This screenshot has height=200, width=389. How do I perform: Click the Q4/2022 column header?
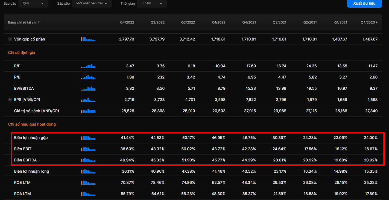[x=127, y=22]
